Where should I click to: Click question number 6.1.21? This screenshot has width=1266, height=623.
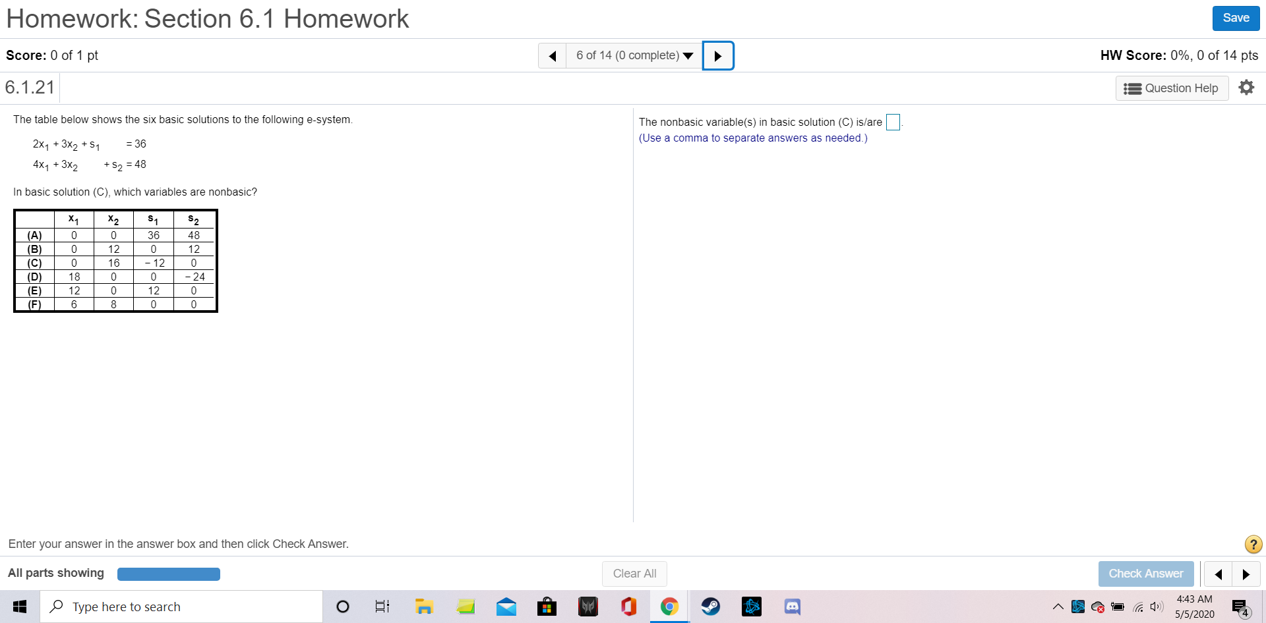(x=30, y=88)
